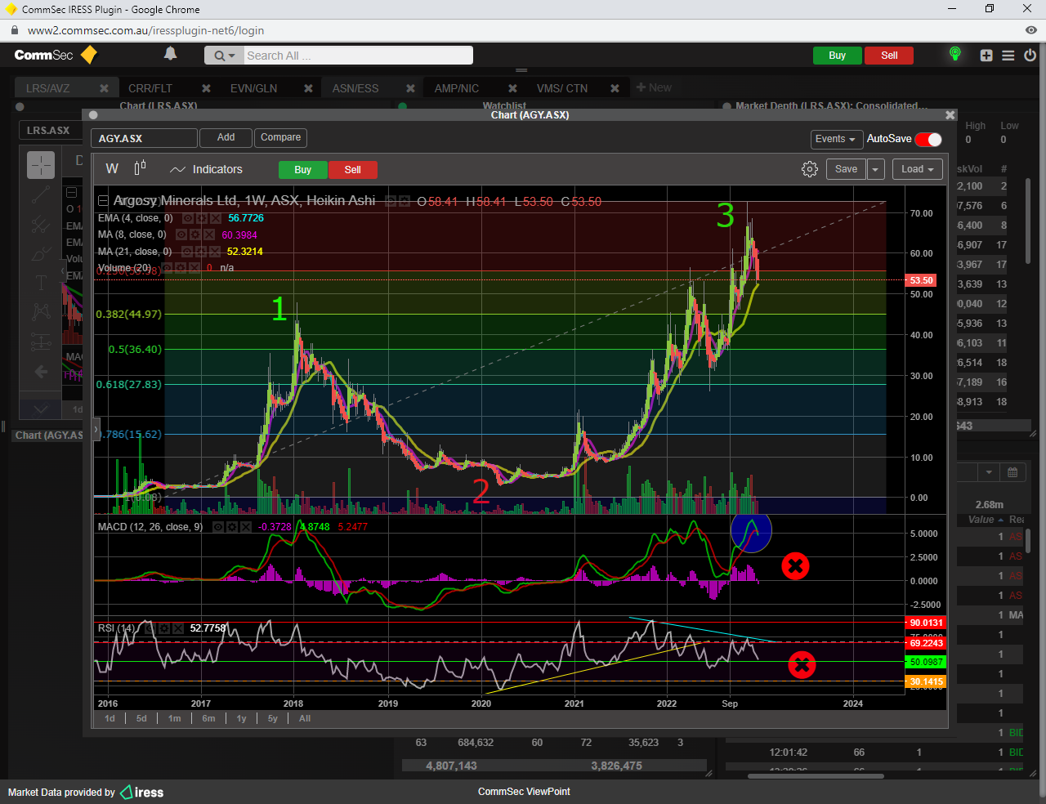Expand chevron at bottom of LRS toolbar
Screen dimensions: 1046x804
(x=41, y=409)
